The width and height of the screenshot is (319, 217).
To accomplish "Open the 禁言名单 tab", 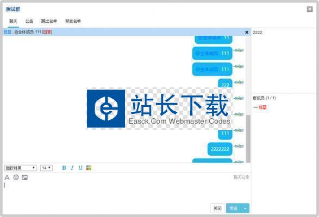I will click(73, 21).
